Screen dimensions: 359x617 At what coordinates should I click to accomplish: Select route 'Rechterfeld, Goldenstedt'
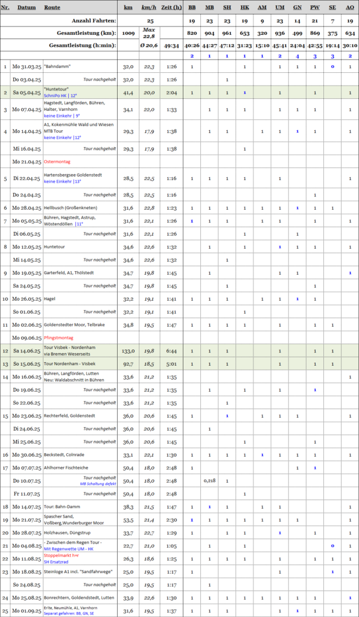coord(69,416)
